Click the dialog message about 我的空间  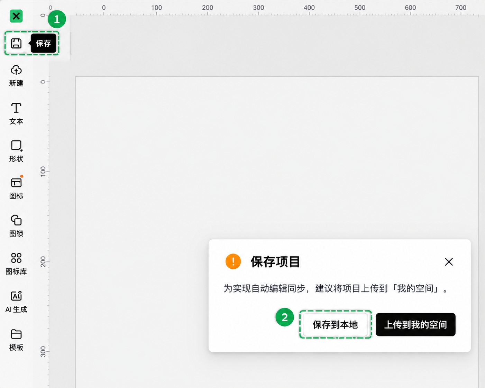336,288
